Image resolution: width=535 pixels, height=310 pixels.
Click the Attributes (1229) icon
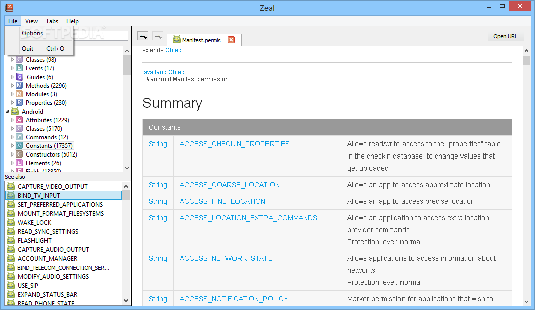tap(20, 120)
